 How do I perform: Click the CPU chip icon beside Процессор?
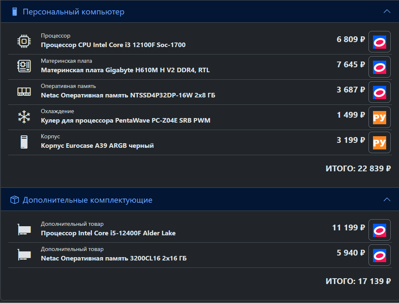click(x=24, y=41)
